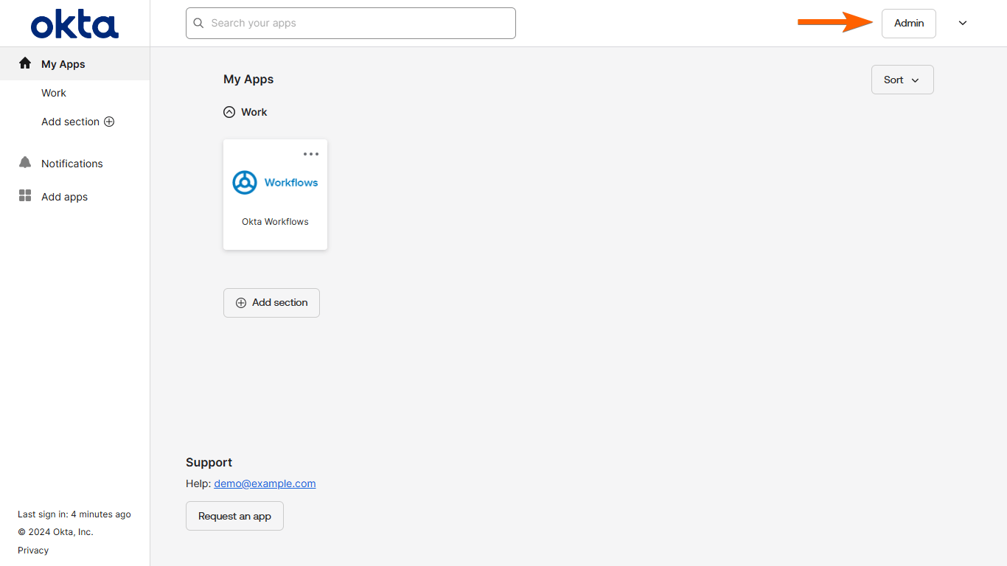Viewport: 1007px width, 566px height.
Task: Open Add apps from the sidebar
Action: tap(65, 197)
